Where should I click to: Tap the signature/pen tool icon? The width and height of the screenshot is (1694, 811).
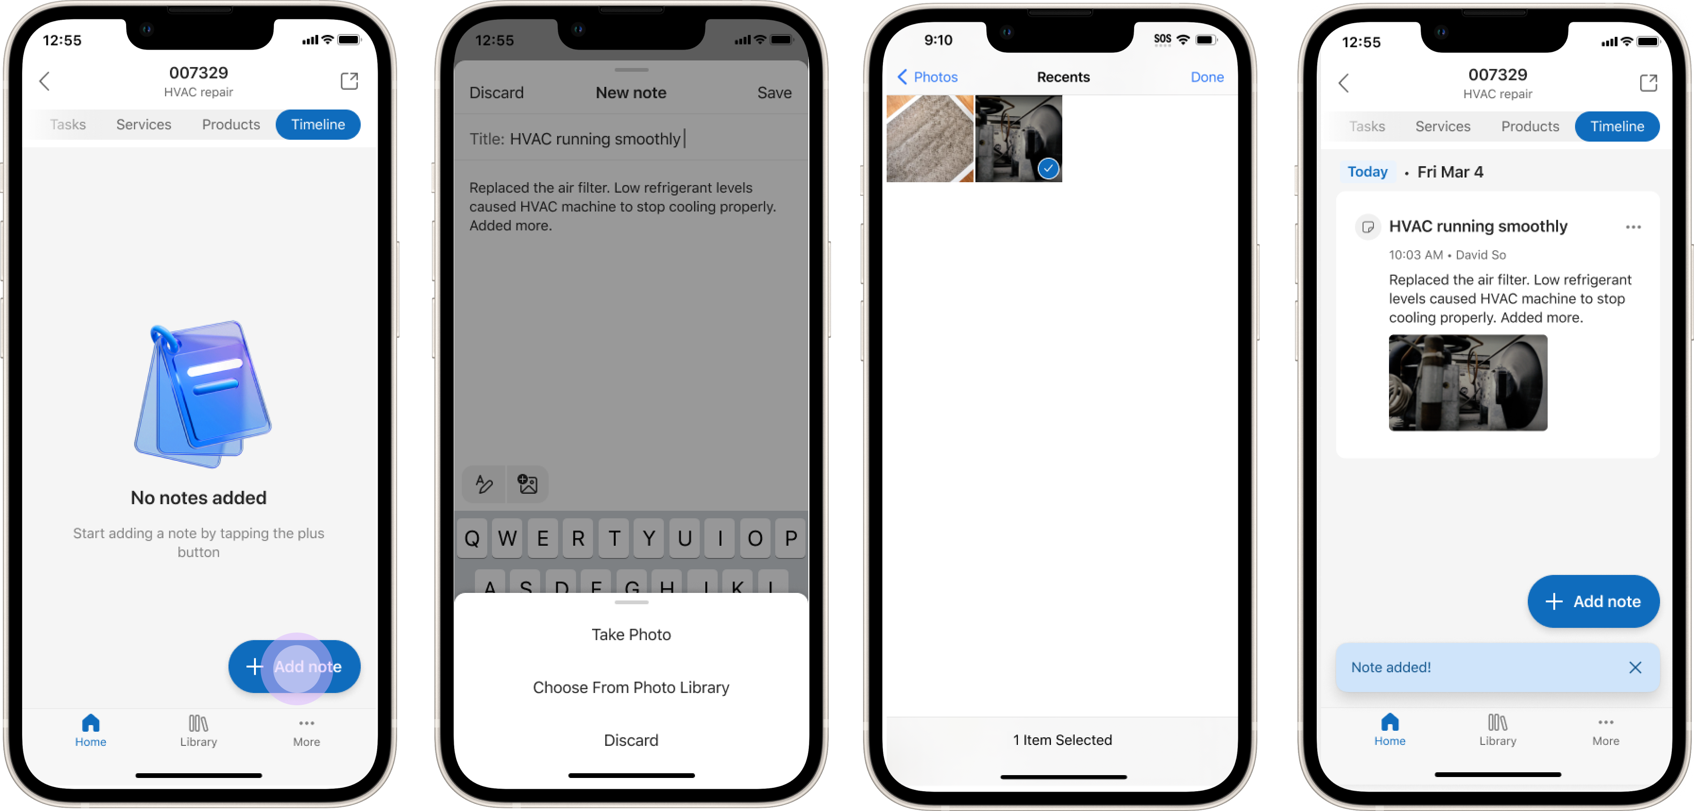[x=485, y=484]
